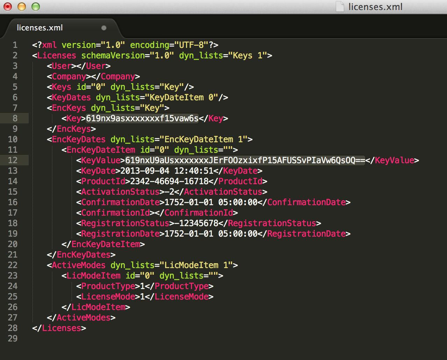
Task: Click the opening EncKeyDateItem tag on line 11
Action: [x=101, y=150]
